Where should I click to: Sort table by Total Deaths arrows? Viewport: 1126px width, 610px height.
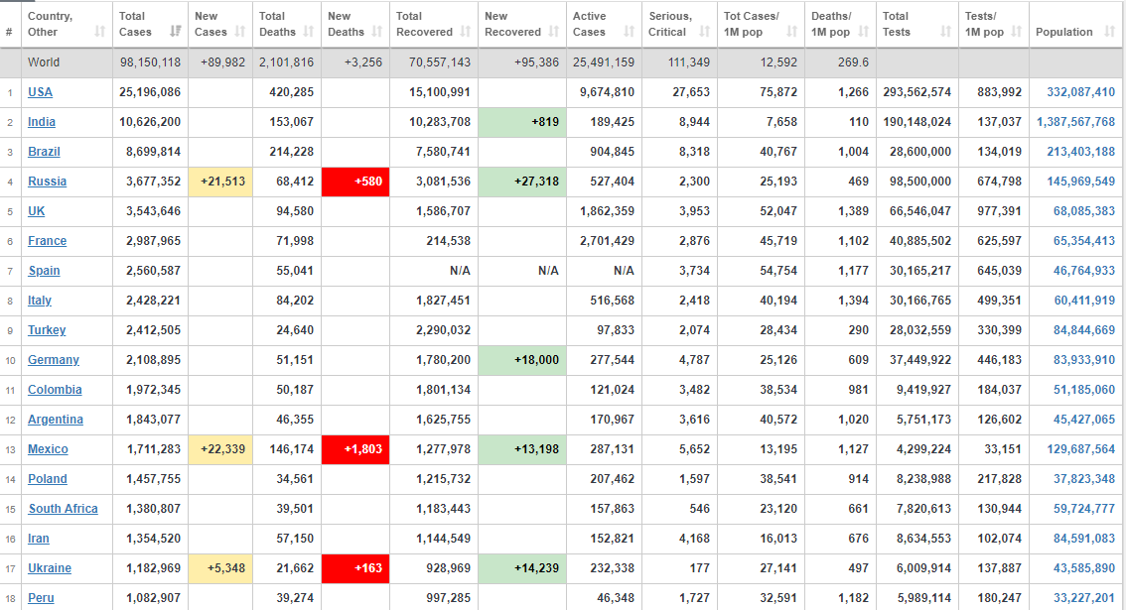click(x=309, y=32)
